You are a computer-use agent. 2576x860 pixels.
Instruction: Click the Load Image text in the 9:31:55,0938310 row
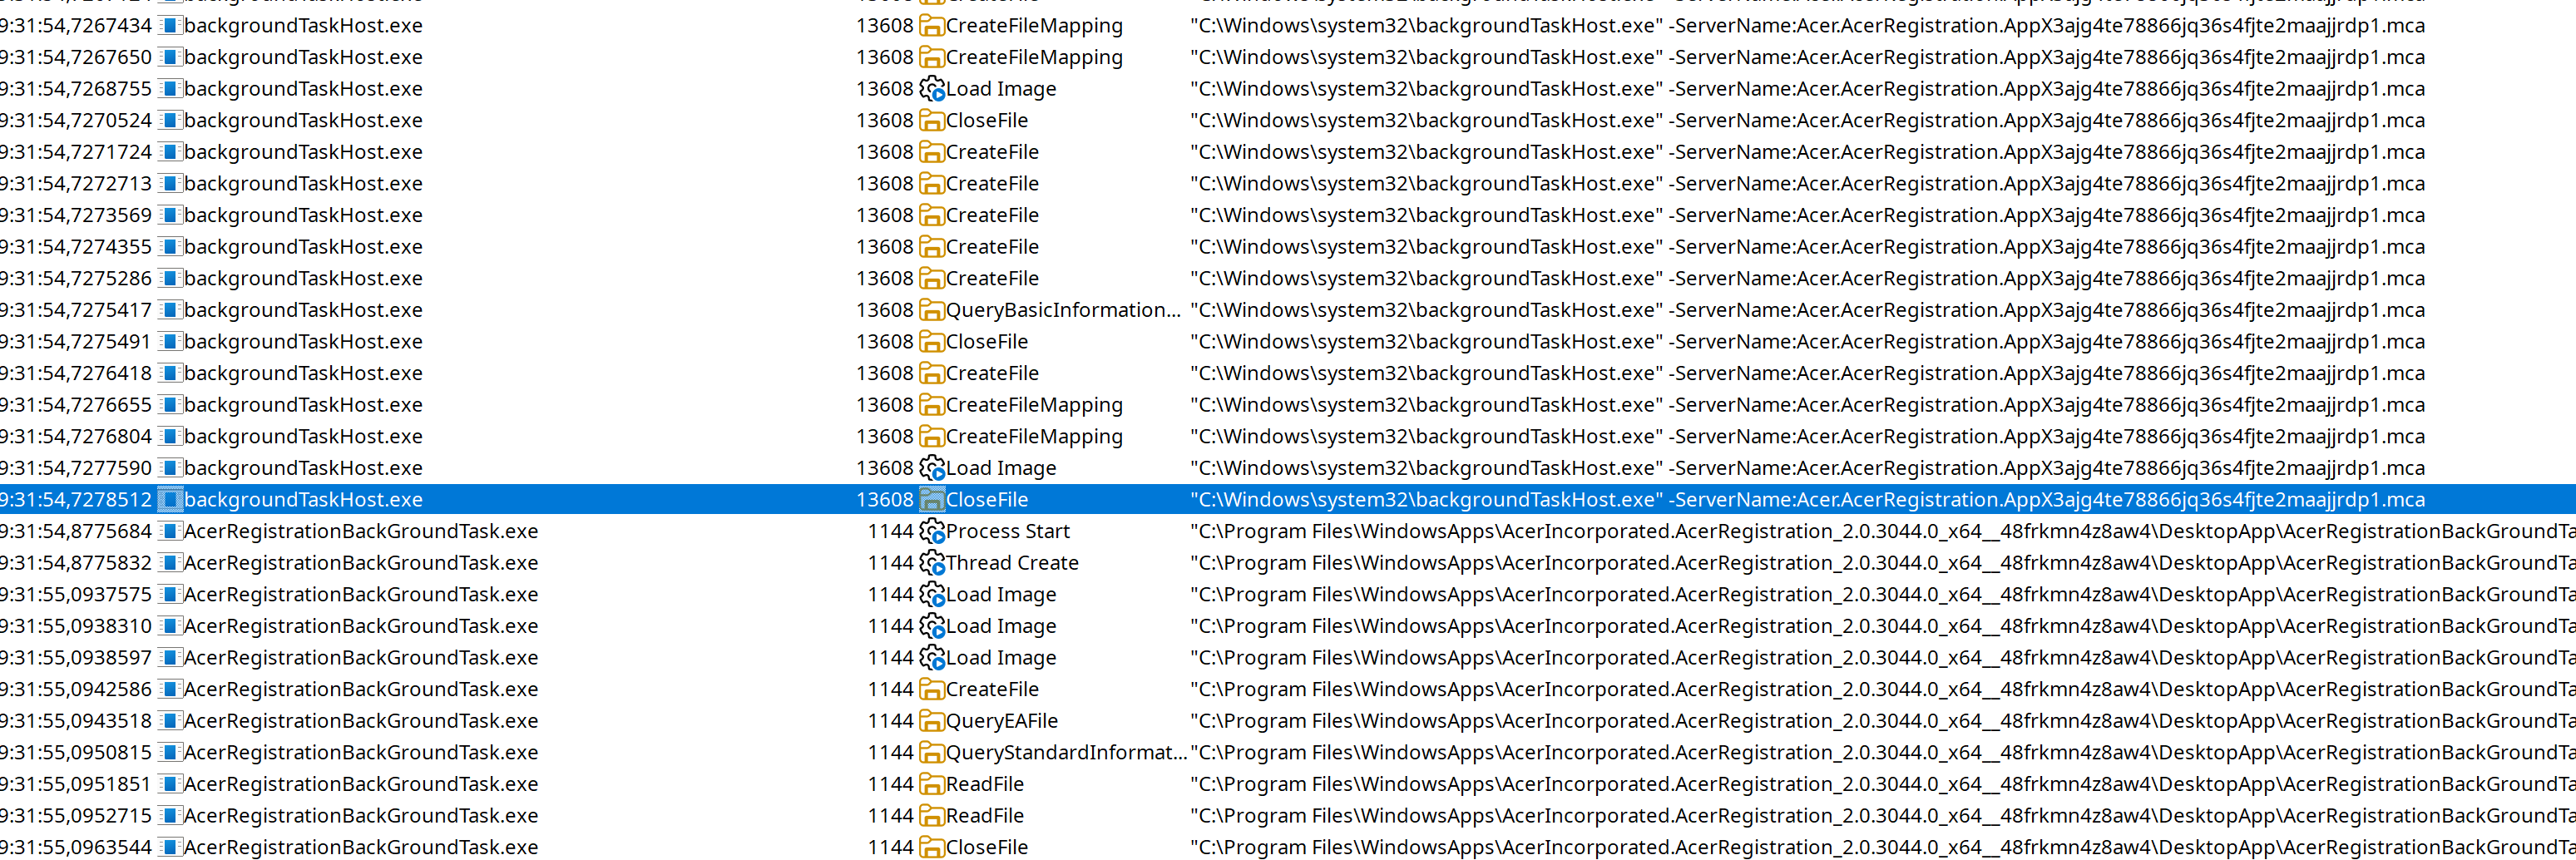(1001, 626)
